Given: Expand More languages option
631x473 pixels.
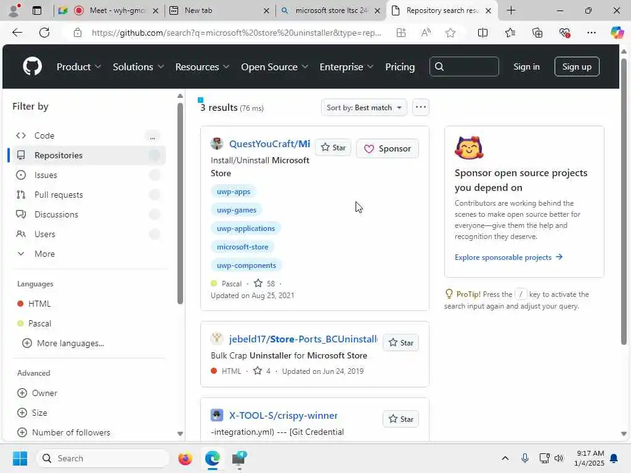Looking at the screenshot, I should [x=63, y=343].
